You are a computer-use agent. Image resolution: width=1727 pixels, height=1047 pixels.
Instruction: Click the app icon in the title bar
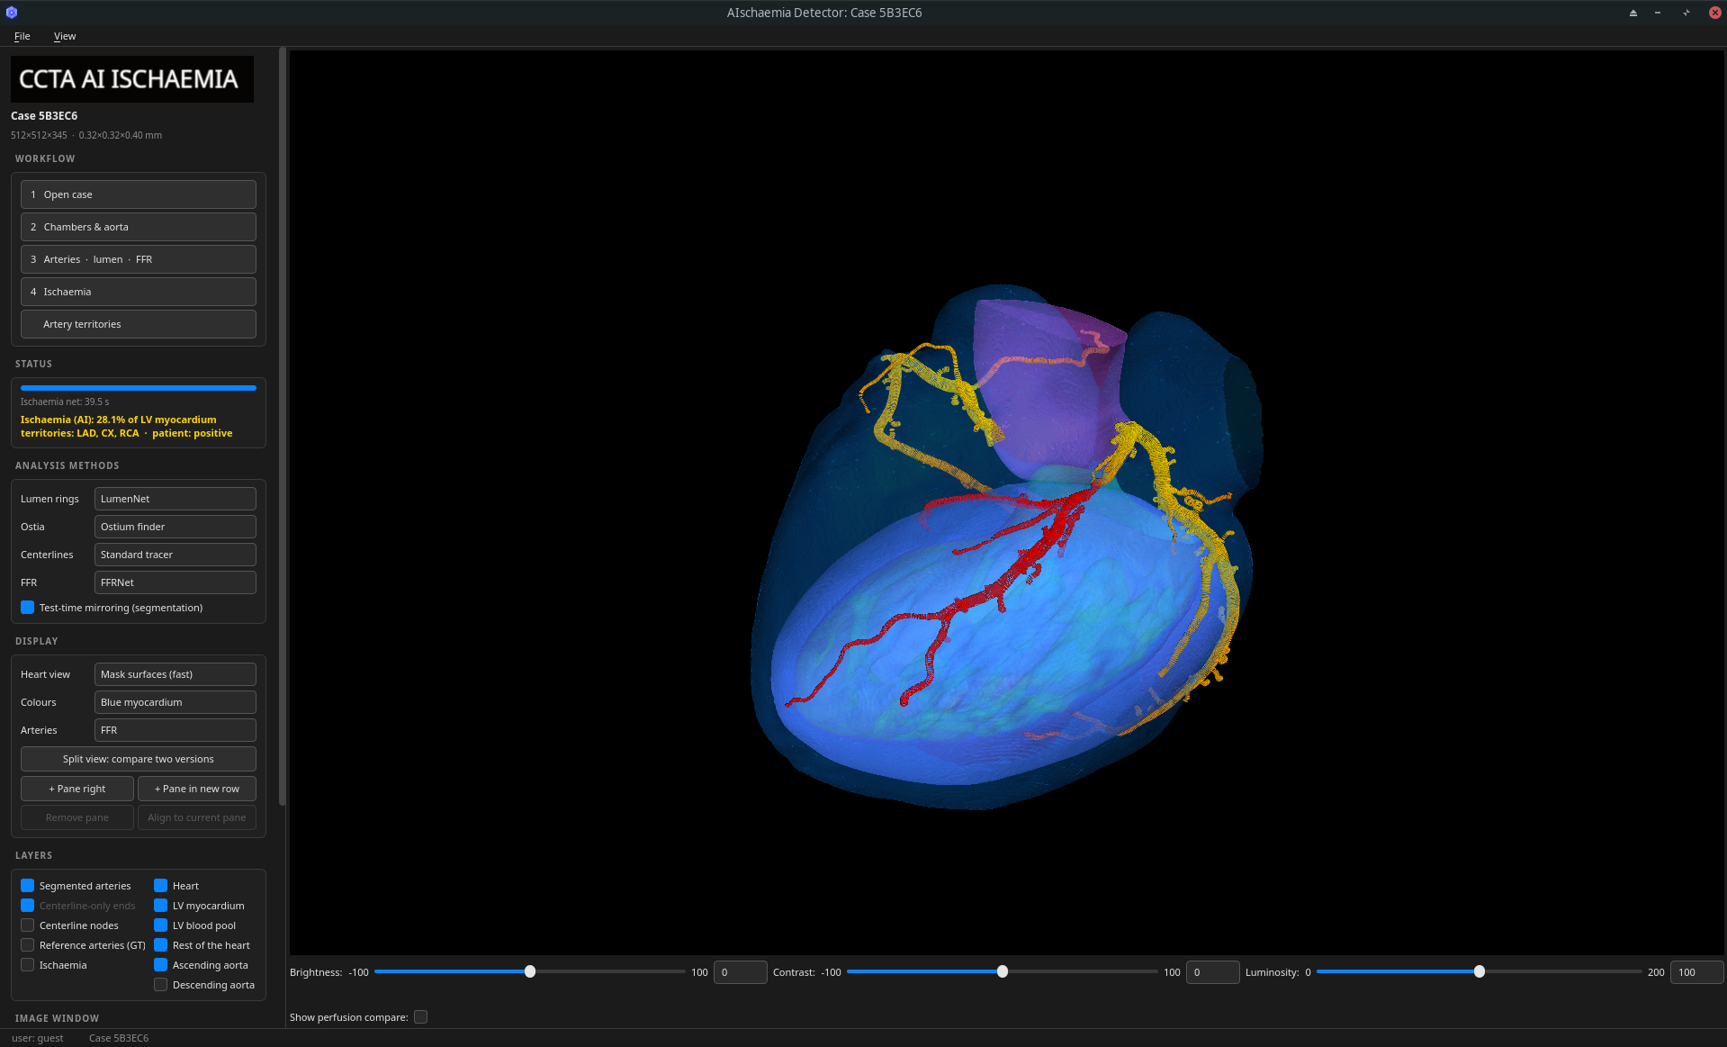click(x=12, y=13)
